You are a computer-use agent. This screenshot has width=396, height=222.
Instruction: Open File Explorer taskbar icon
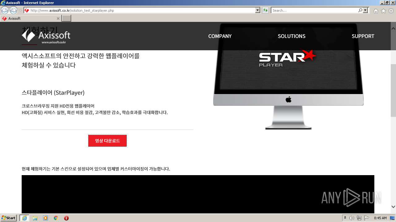[35, 218]
